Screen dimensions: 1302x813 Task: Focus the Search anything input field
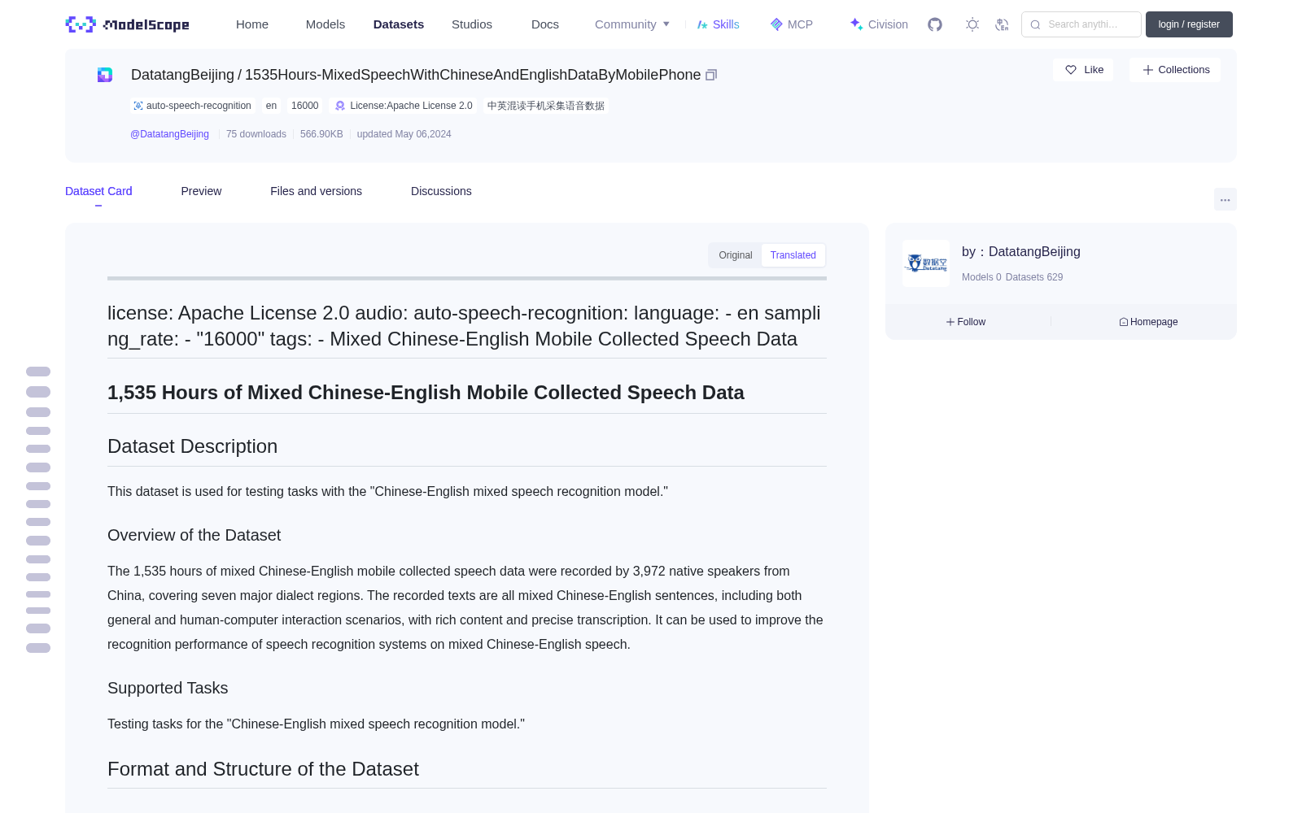click(1082, 24)
